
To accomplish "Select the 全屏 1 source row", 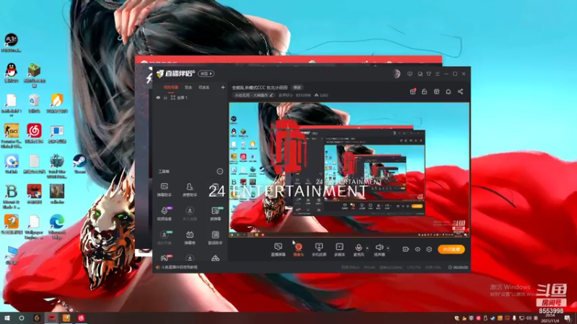I will point(190,98).
